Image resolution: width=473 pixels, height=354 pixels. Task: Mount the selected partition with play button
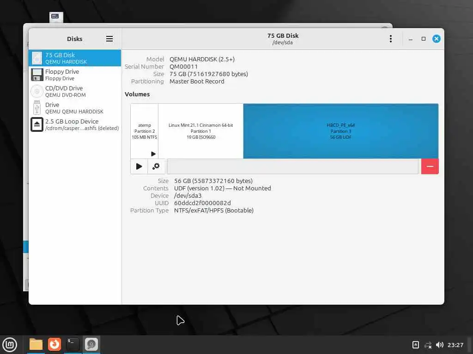[x=139, y=166]
